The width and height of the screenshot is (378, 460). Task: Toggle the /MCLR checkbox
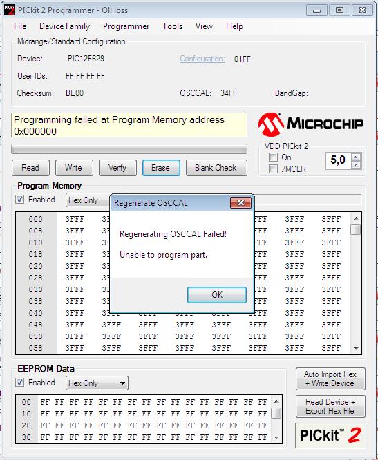click(273, 169)
